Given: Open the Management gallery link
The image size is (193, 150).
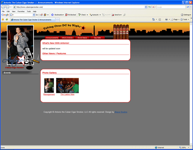Looking at the screenshot, I should click(49, 94).
